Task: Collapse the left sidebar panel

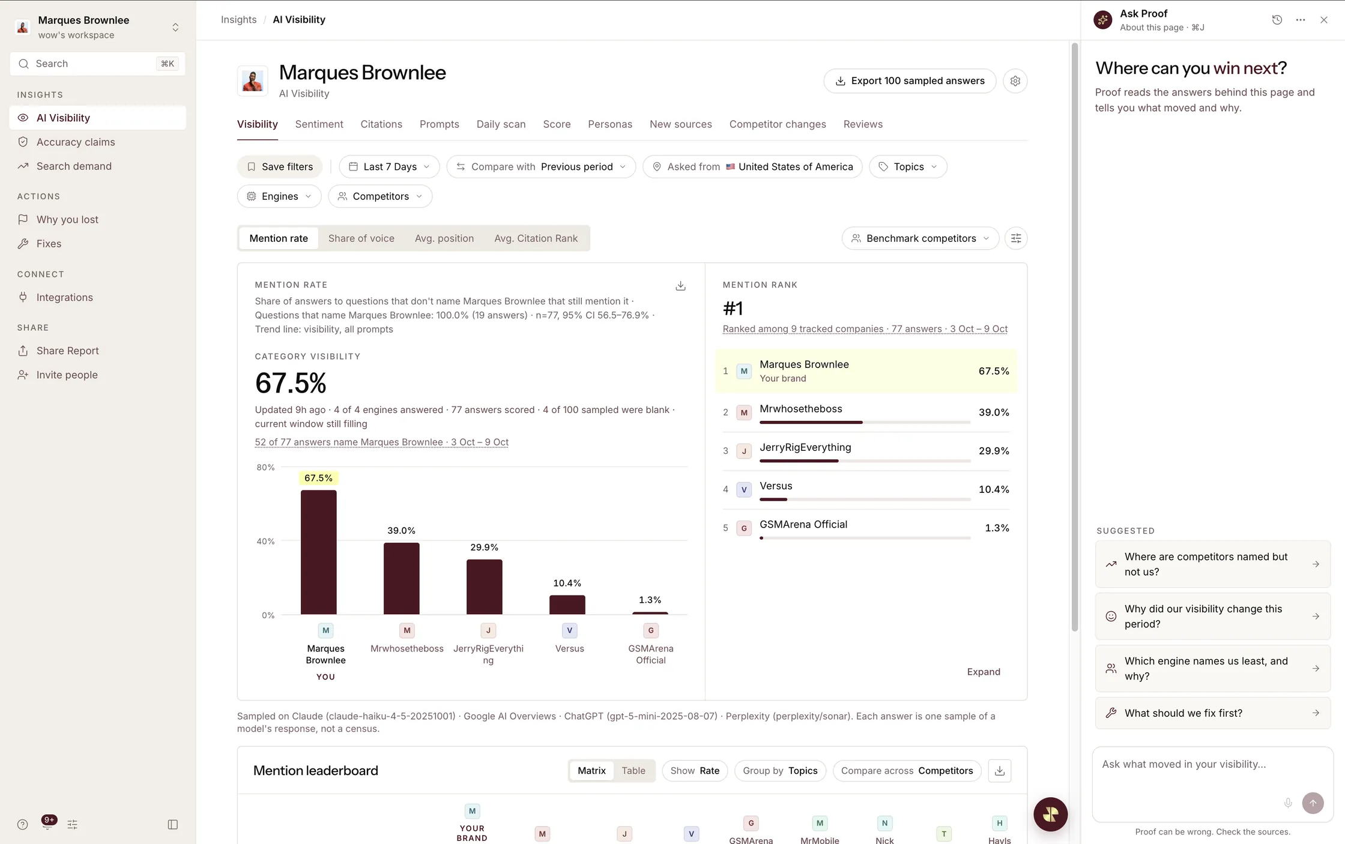Action: pos(173,824)
